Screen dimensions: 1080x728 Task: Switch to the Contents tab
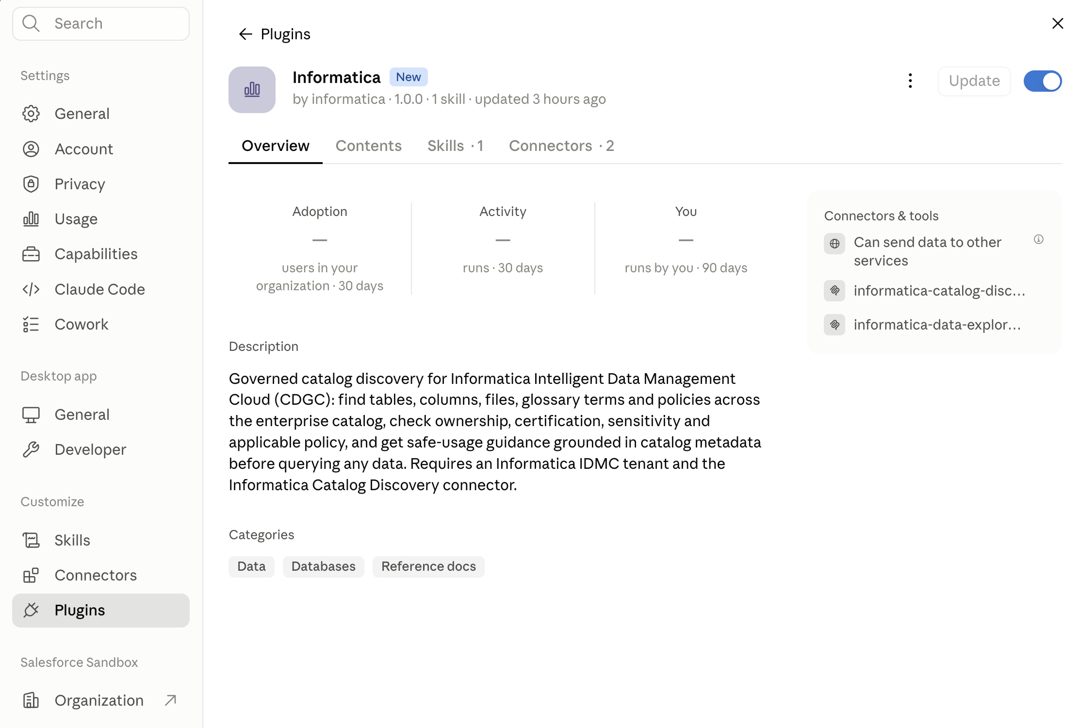[369, 146]
